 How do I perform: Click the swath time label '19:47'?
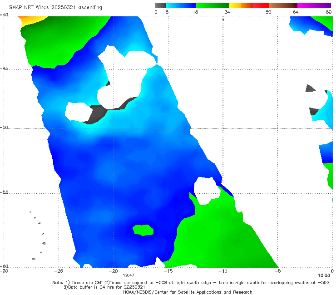tap(128, 275)
